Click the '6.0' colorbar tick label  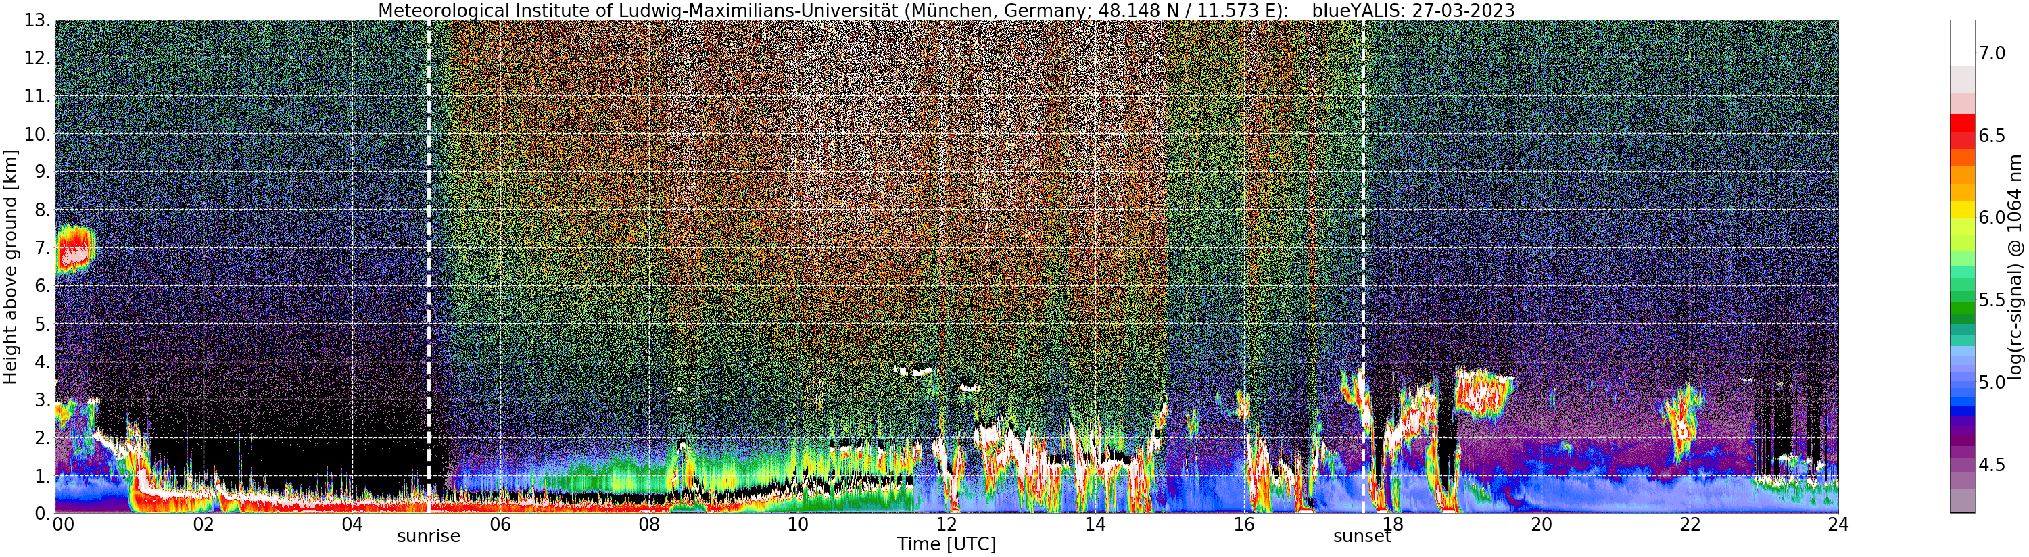[x=1992, y=218]
